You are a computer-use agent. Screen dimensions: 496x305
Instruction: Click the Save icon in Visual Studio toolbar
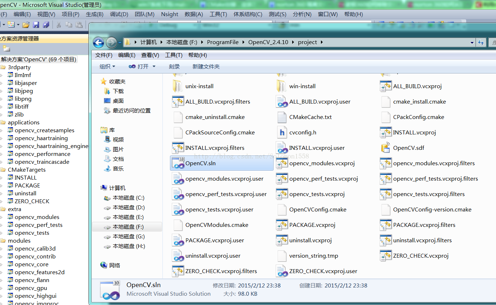pos(36,25)
